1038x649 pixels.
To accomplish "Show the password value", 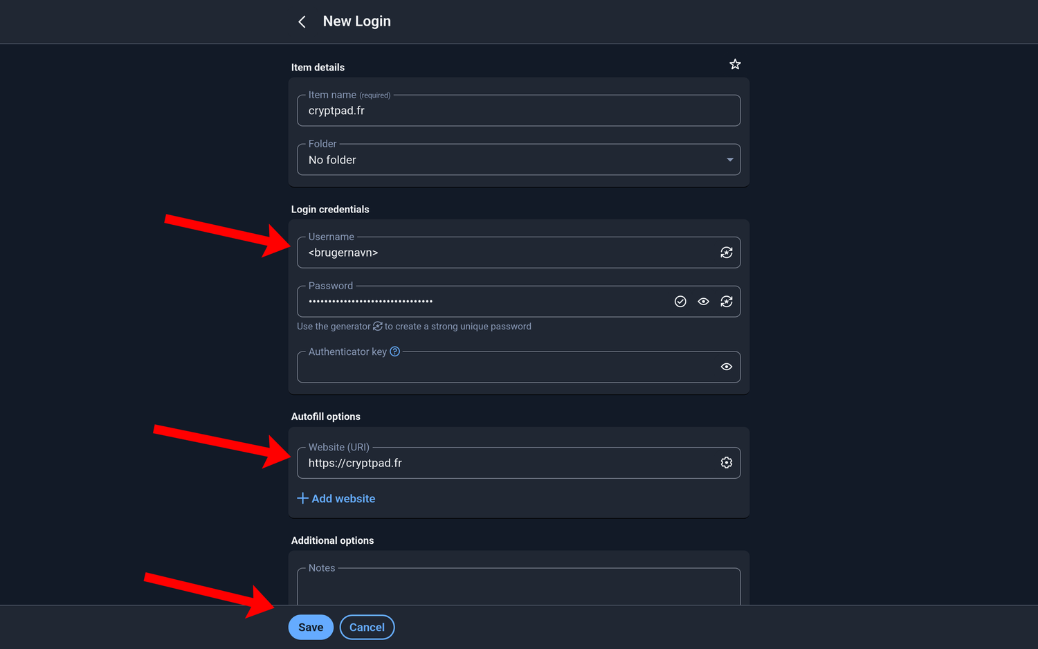I will pos(704,301).
